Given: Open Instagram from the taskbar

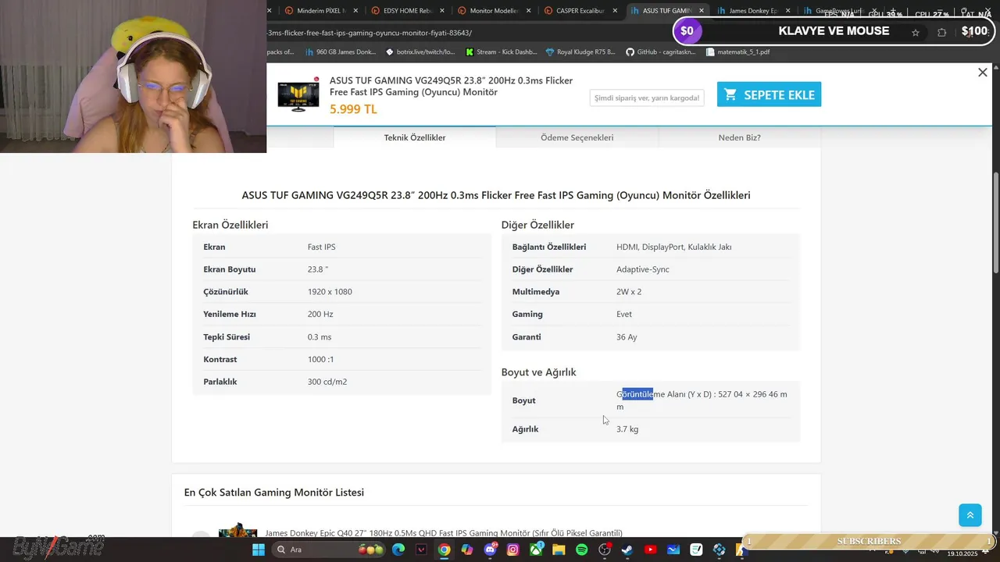Looking at the screenshot, I should [x=512, y=550].
